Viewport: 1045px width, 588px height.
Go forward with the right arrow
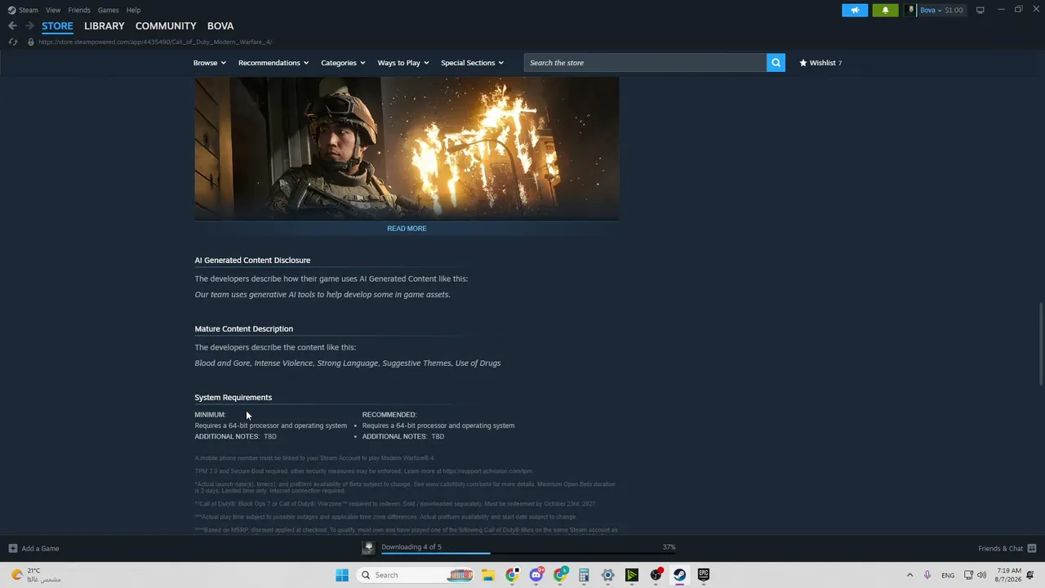click(29, 26)
